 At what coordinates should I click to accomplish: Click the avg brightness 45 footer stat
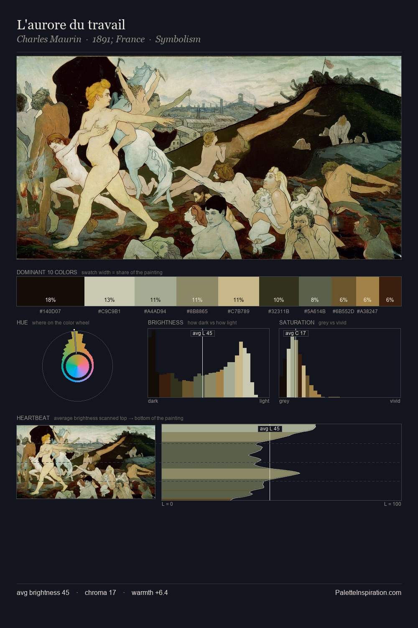43,592
